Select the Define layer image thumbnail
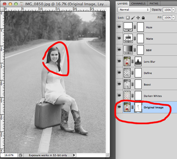The image size is (177, 159). point(127,73)
